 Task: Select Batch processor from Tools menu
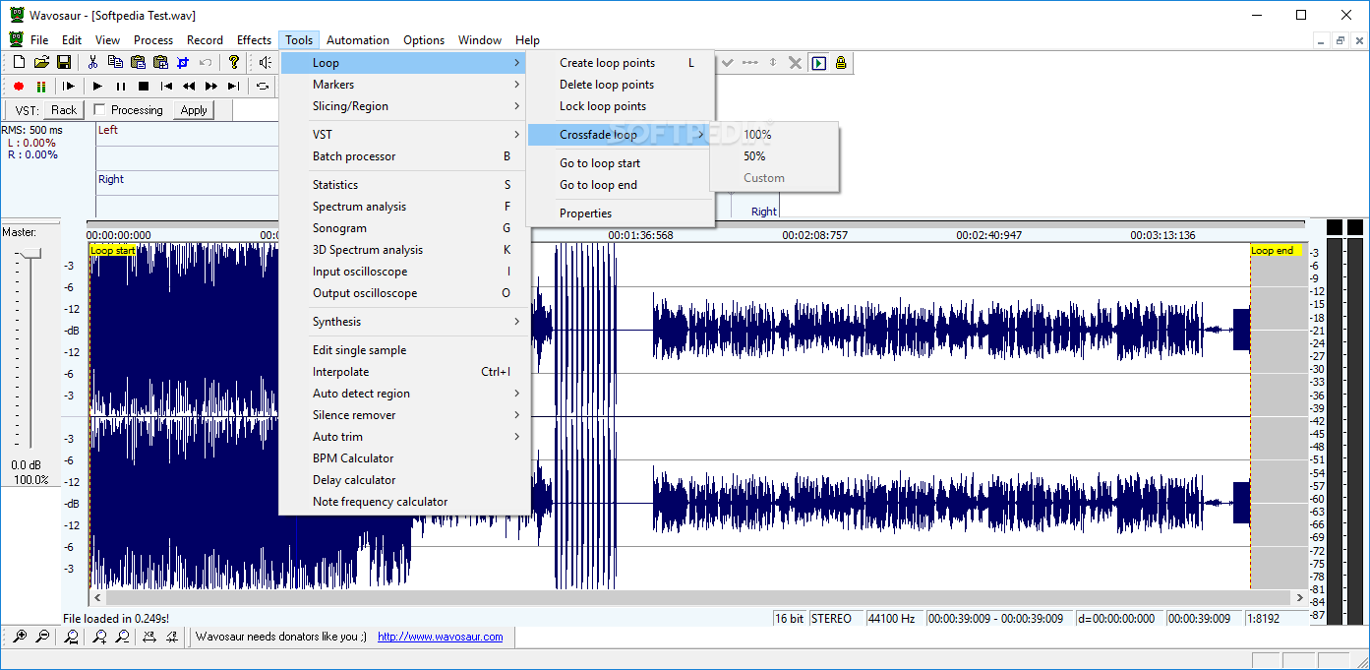pos(404,156)
